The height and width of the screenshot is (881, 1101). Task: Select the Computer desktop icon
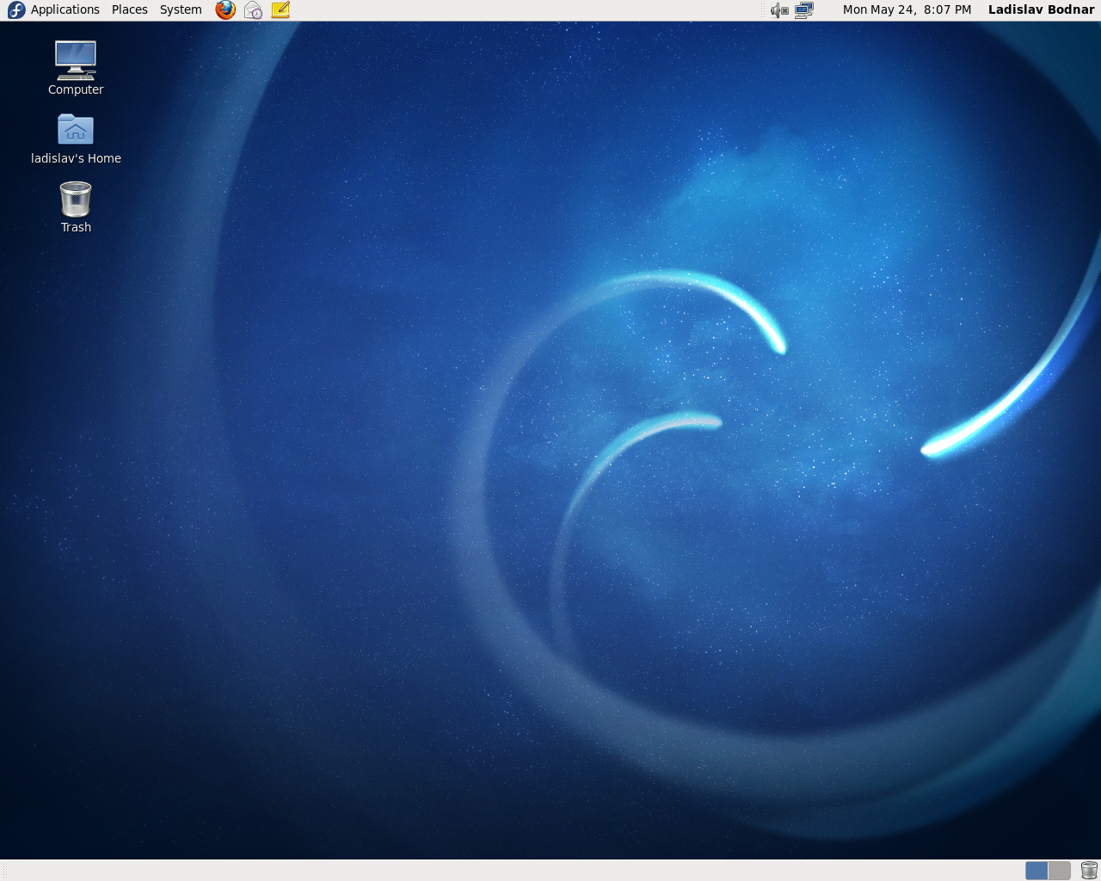tap(76, 68)
